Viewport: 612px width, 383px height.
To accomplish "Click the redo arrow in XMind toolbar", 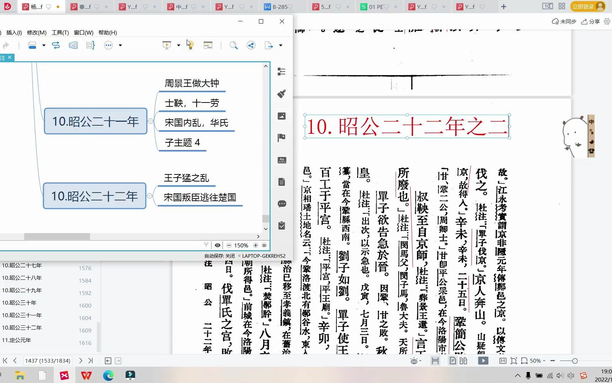I will coord(6,45).
